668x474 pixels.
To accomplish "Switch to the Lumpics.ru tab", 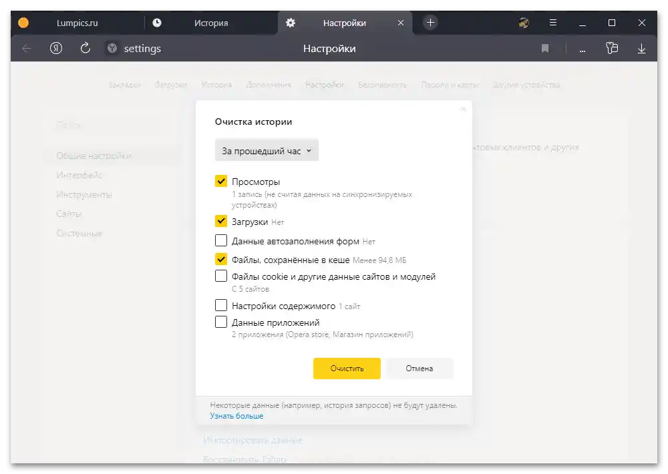I will [x=77, y=23].
